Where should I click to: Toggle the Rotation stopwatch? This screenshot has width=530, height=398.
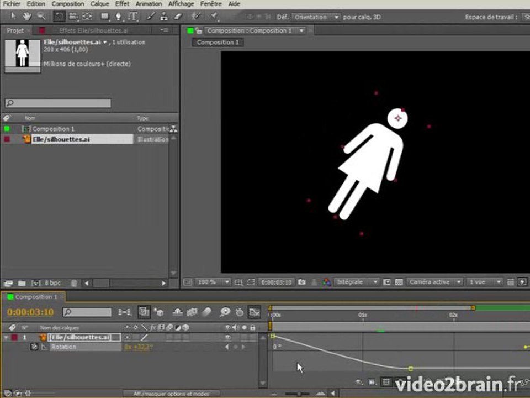[x=34, y=347]
